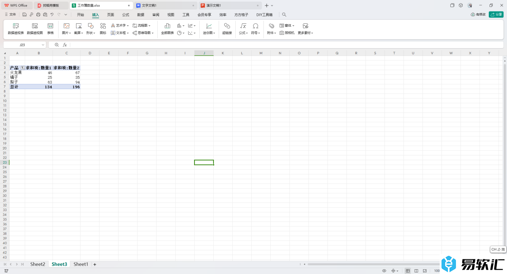Viewport: 507px width, 274px height.
Task: Open the 形状 shapes dropdown
Action: pyautogui.click(x=91, y=33)
